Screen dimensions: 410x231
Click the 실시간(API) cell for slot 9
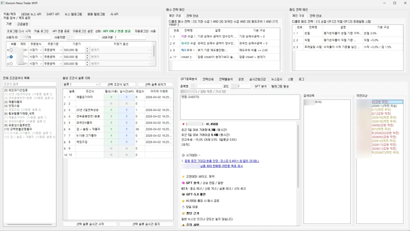(127, 148)
